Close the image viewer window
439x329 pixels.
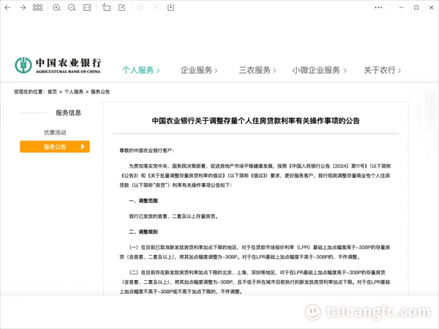pyautogui.click(x=431, y=8)
